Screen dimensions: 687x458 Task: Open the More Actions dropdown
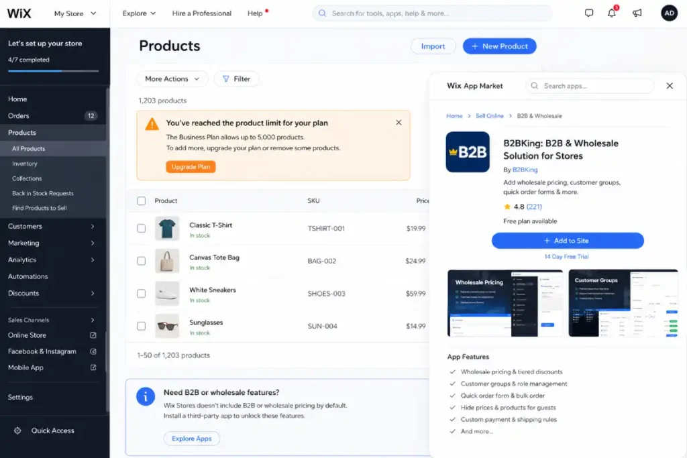point(172,79)
